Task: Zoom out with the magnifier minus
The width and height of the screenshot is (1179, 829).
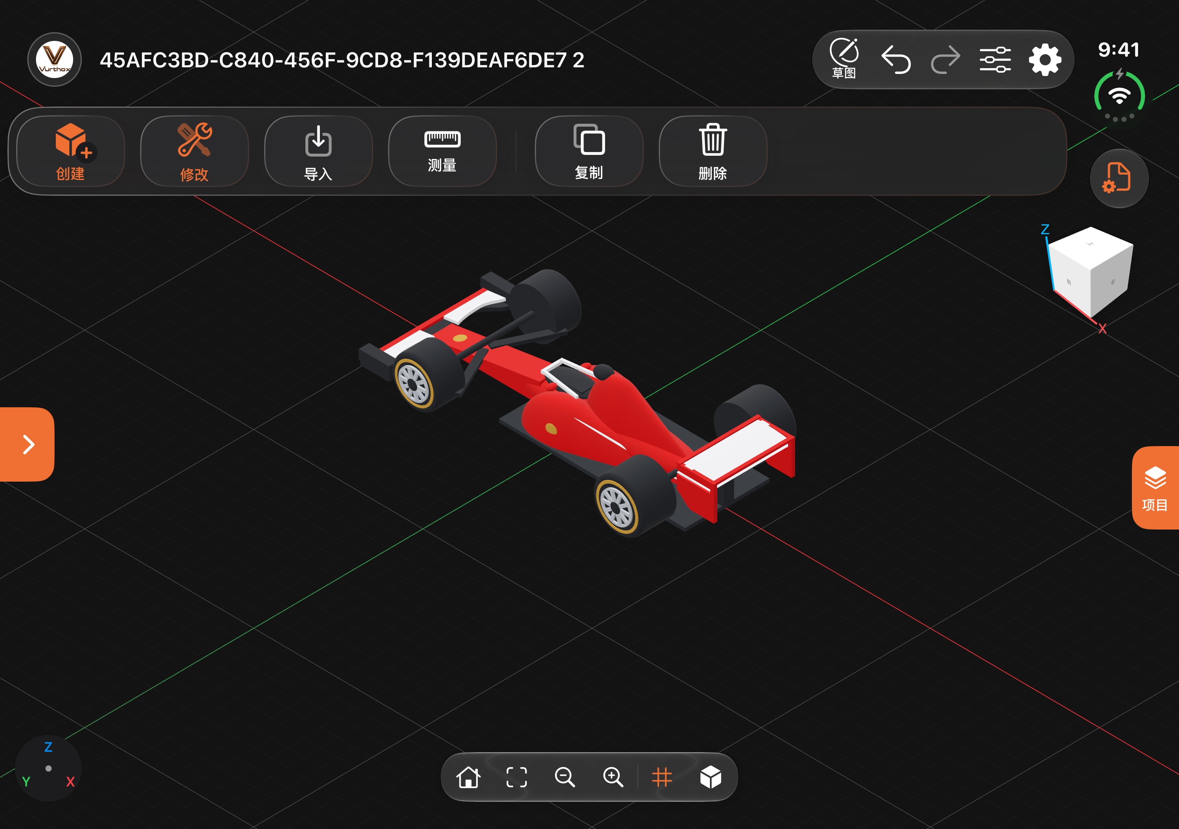Action: click(x=565, y=777)
